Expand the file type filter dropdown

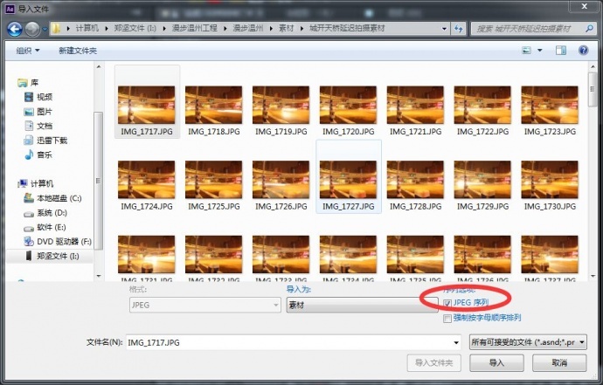[527, 342]
